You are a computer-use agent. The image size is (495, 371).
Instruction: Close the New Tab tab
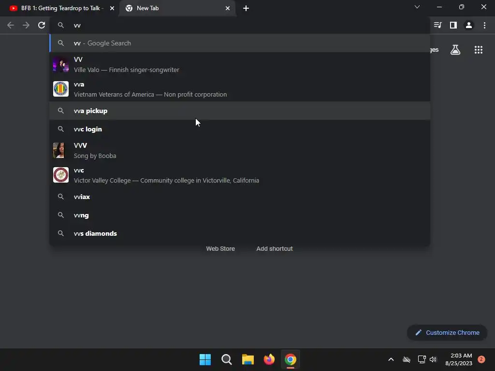(228, 8)
